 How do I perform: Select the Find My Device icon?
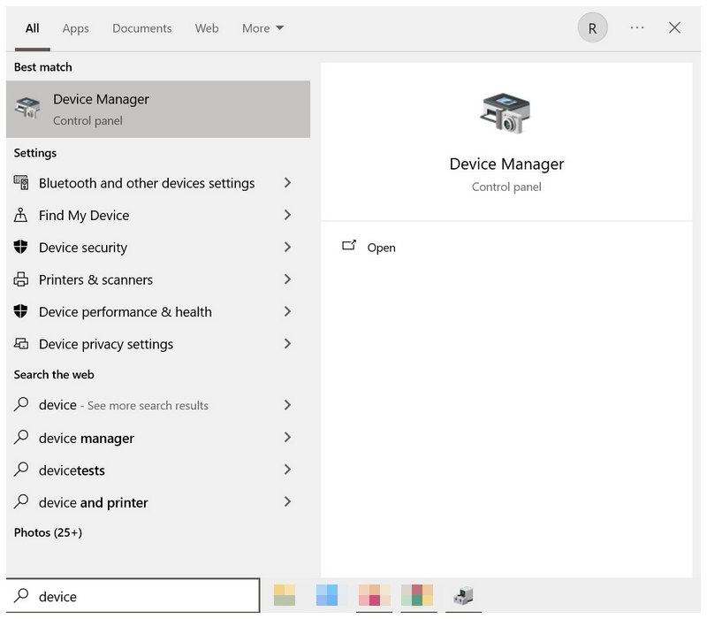click(20, 215)
